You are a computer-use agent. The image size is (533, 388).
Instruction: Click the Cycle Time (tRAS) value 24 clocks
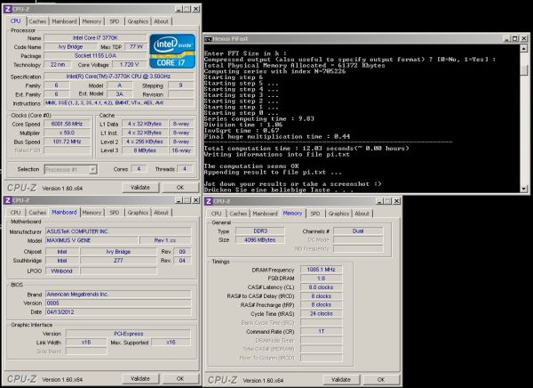322,313
